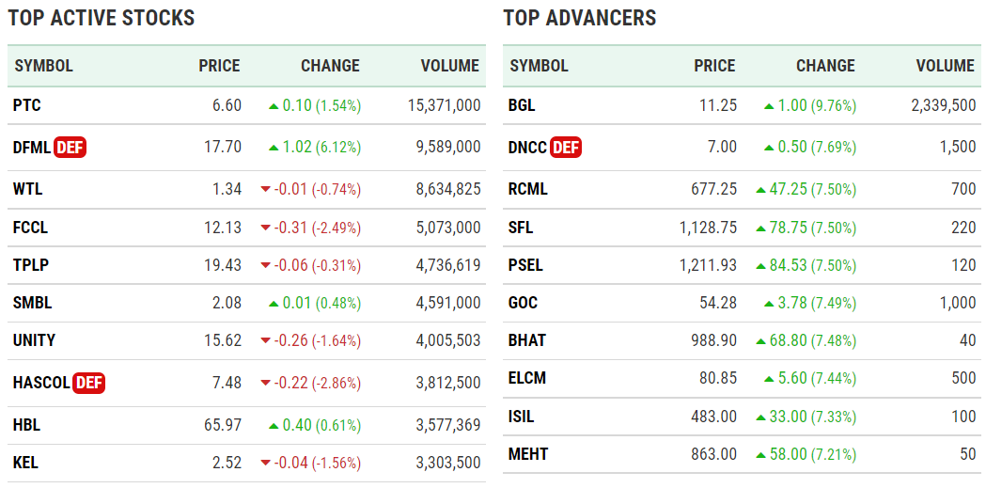Open the BGL stock symbol link
This screenshot has height=488, width=986.
(522, 105)
